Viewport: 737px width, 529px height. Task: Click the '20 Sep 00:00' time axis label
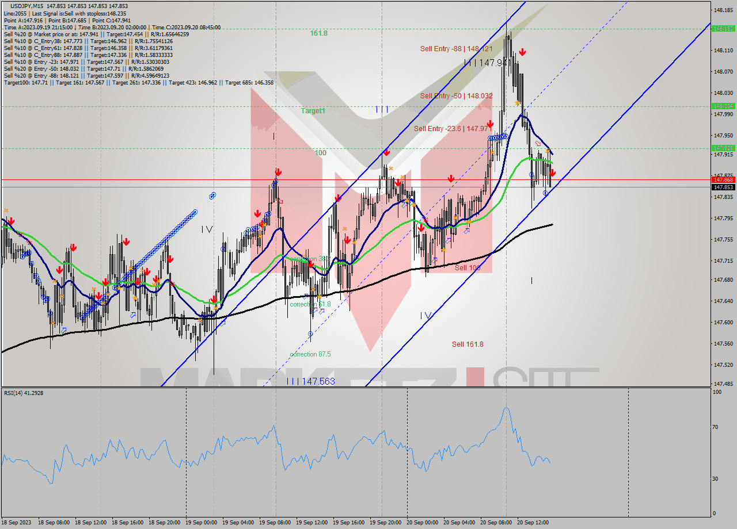click(423, 523)
